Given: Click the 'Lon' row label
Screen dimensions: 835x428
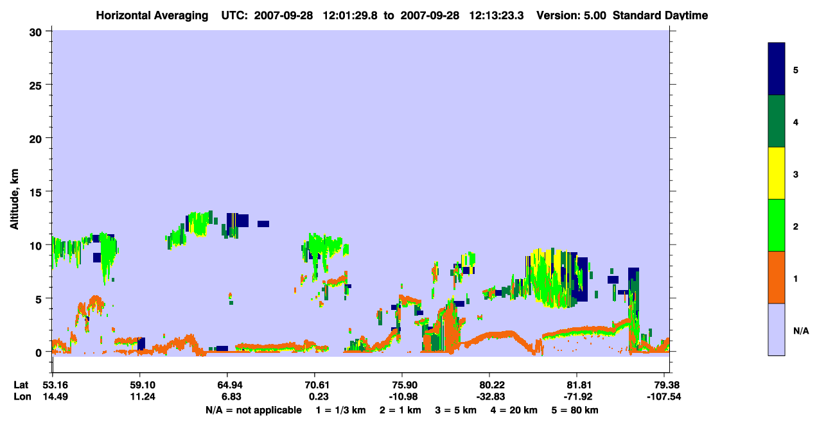Looking at the screenshot, I should (x=21, y=397).
